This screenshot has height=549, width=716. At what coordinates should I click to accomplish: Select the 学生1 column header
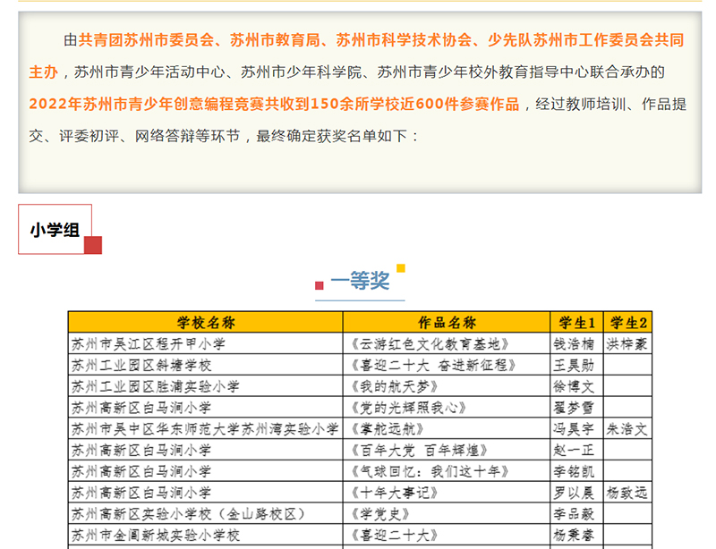click(x=576, y=323)
